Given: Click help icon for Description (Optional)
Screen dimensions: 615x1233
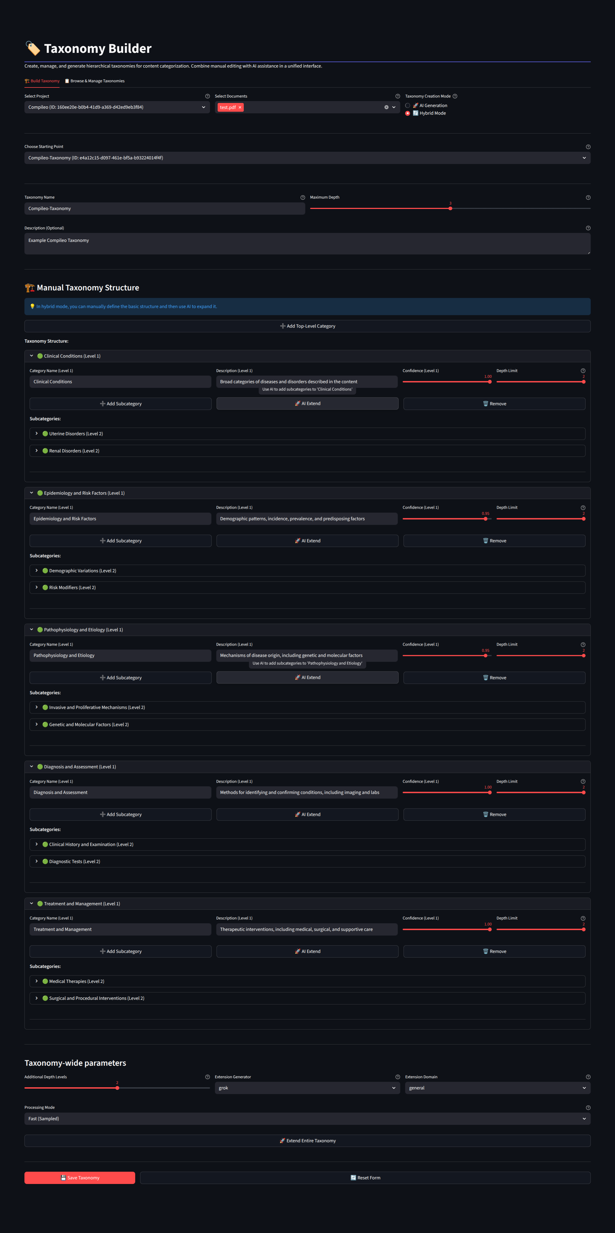Looking at the screenshot, I should 588,228.
